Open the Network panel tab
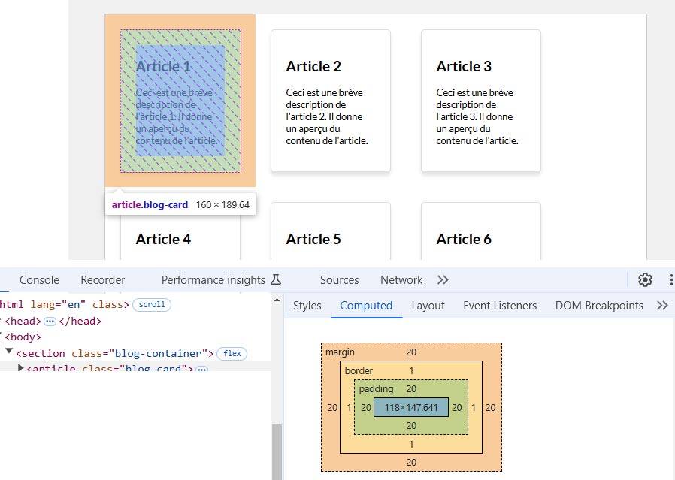Image resolution: width=675 pixels, height=480 pixels. [x=401, y=280]
